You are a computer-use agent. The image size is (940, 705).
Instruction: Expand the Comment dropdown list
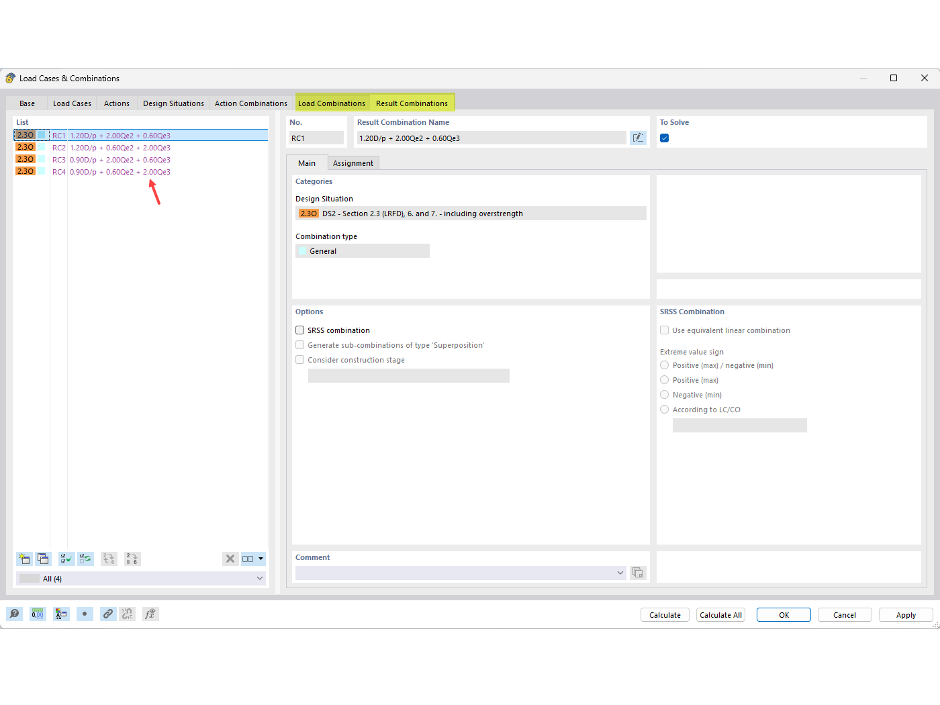pyautogui.click(x=620, y=573)
